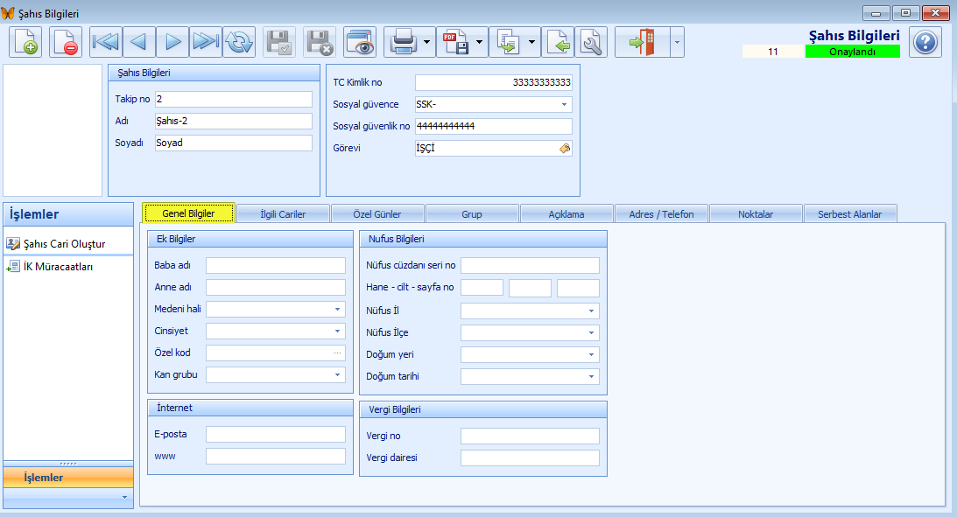Click the delete record icon with red minus
This screenshot has height=517, width=957.
tap(66, 42)
